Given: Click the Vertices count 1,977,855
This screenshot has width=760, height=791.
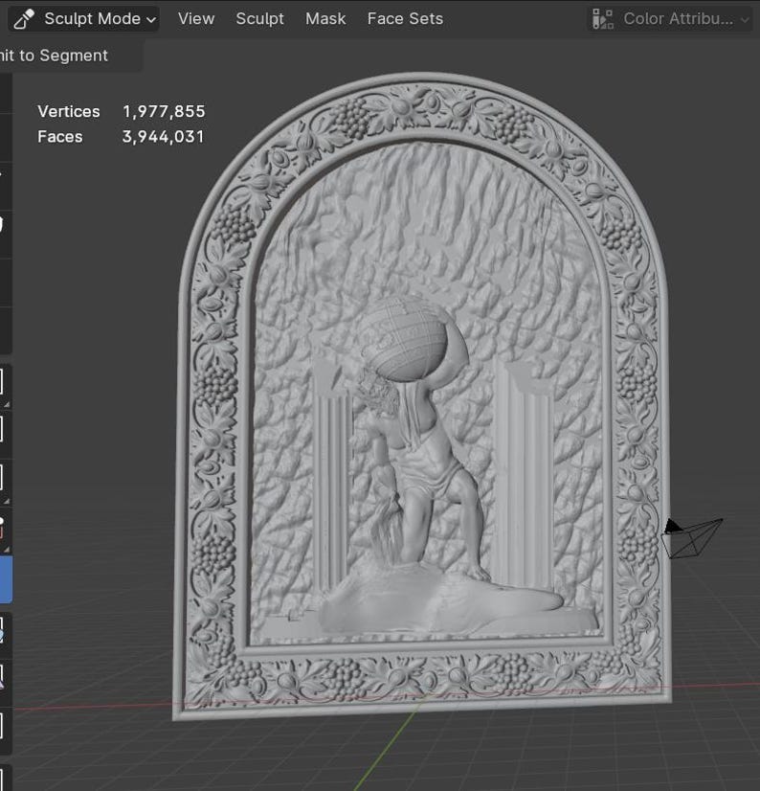Looking at the screenshot, I should point(164,111).
